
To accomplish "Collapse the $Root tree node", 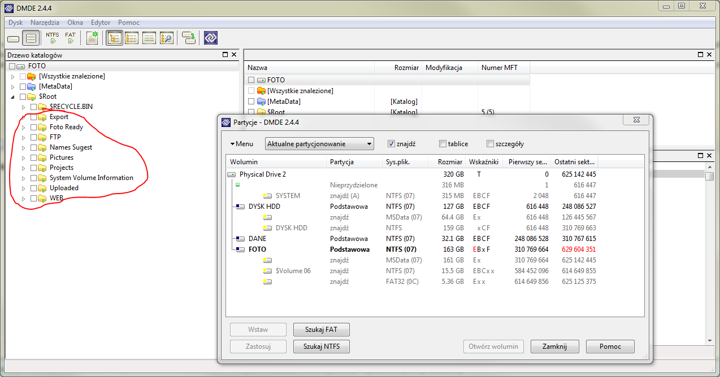I will pos(13,97).
